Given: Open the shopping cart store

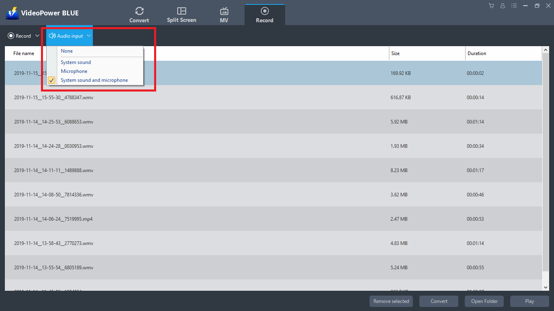Looking at the screenshot, I should pyautogui.click(x=491, y=6).
